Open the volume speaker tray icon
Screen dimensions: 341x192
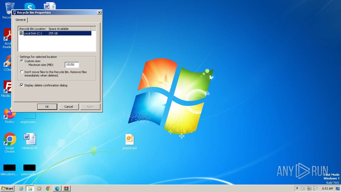pyautogui.click(x=303, y=189)
